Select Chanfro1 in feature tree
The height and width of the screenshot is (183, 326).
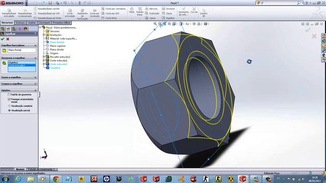55,68
